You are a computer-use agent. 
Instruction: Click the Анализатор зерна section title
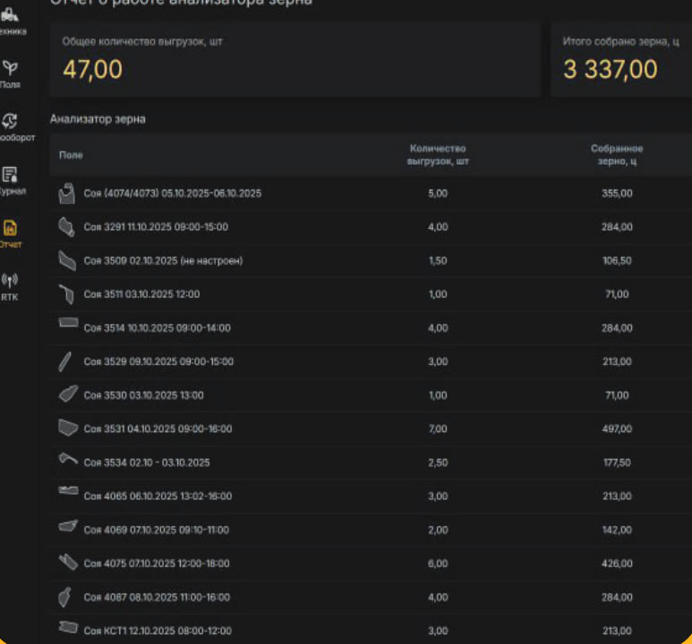click(x=98, y=119)
